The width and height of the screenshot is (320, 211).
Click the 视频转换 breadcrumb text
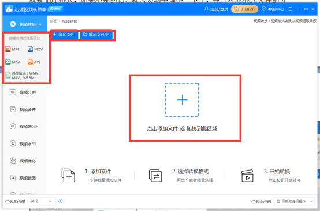69,21
